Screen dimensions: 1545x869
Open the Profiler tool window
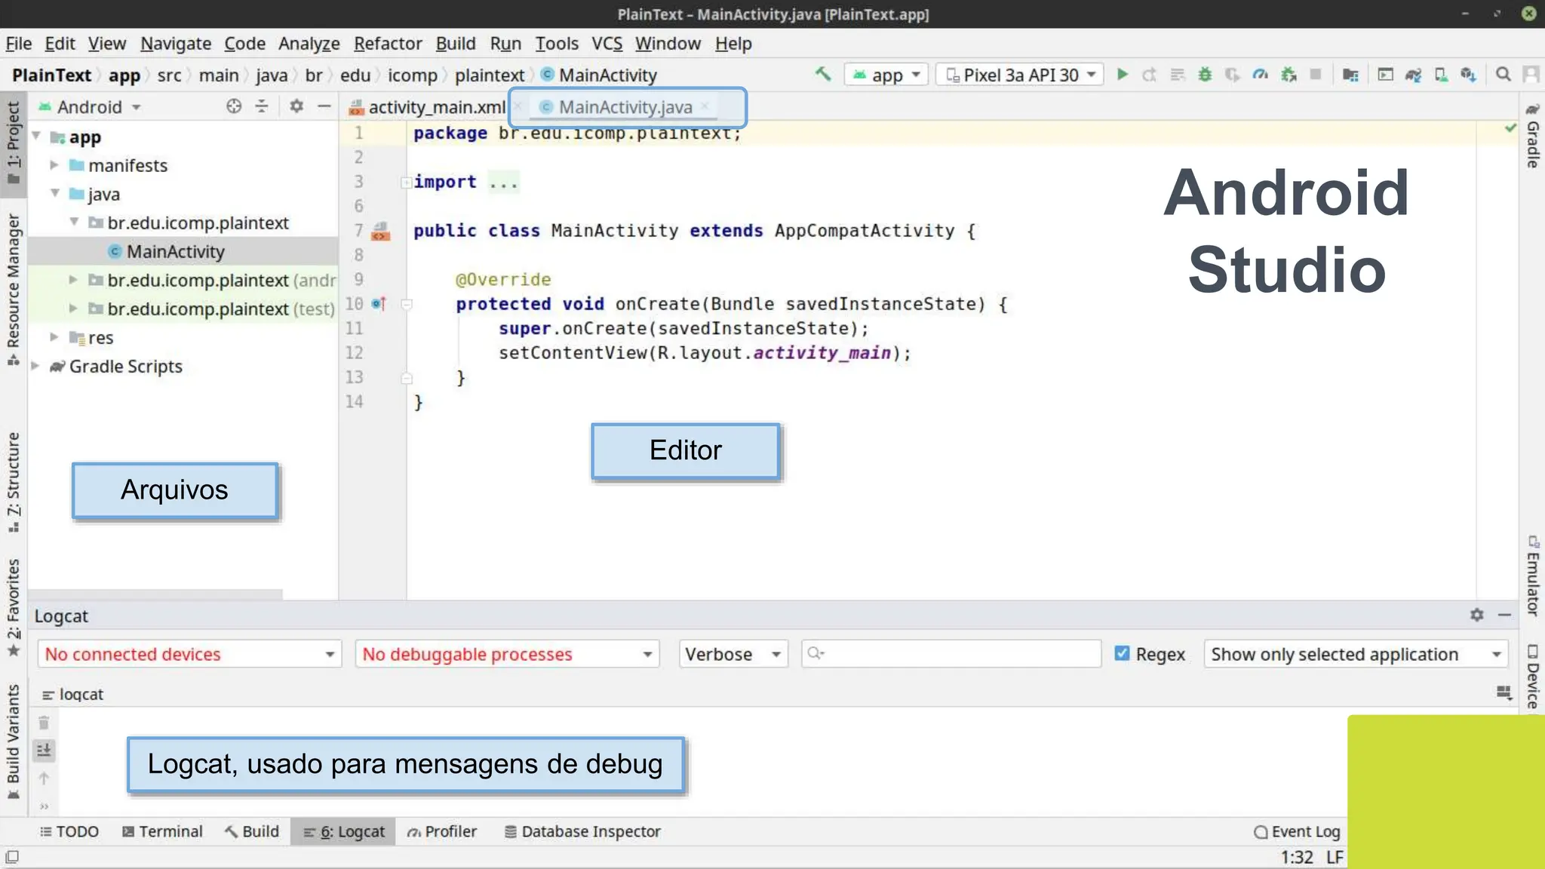442,831
